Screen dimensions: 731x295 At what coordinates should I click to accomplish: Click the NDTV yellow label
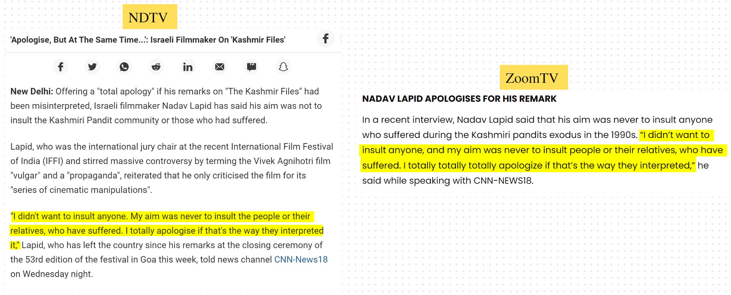(150, 17)
